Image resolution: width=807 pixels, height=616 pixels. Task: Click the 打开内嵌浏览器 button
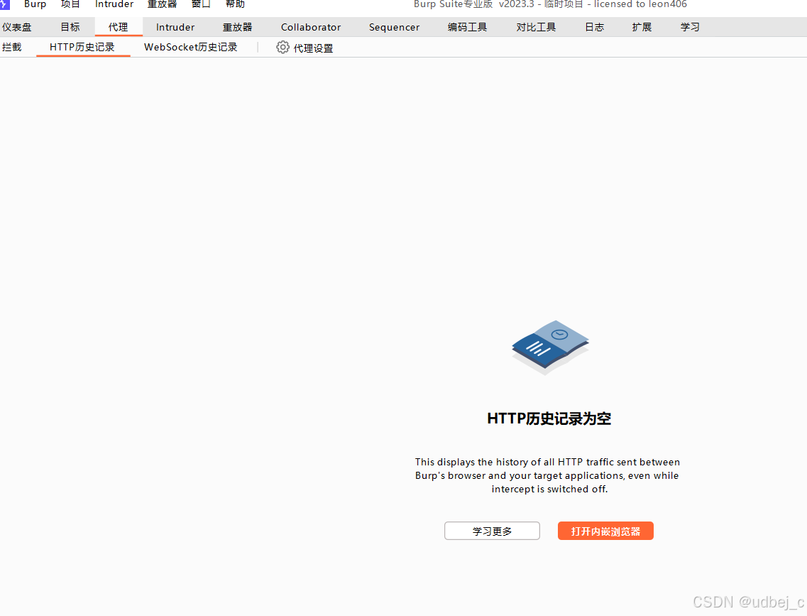(x=605, y=531)
